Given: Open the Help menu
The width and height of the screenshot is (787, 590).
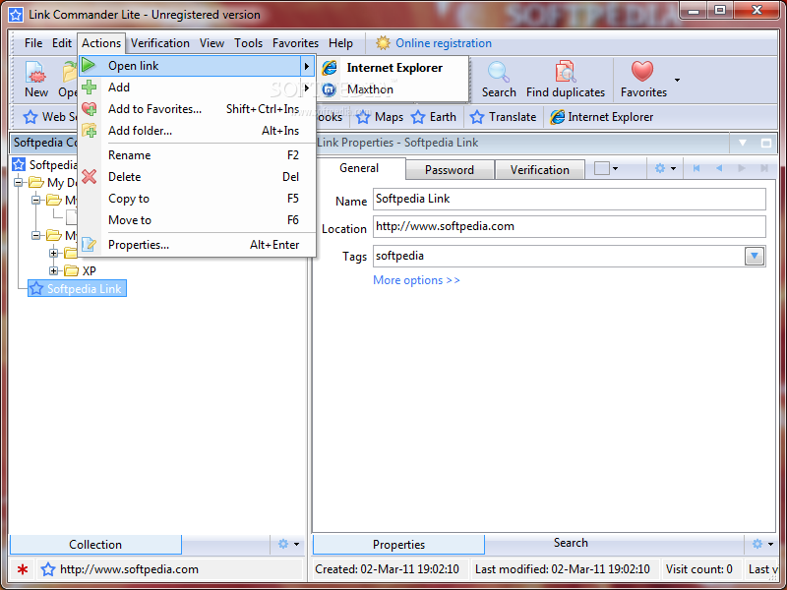Looking at the screenshot, I should (340, 43).
